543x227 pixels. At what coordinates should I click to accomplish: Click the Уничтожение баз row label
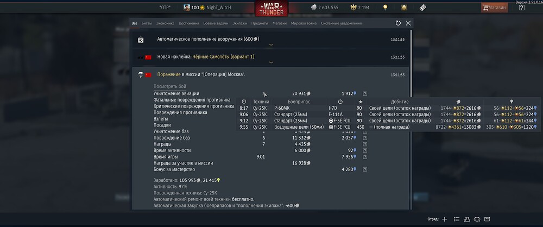[171, 132]
